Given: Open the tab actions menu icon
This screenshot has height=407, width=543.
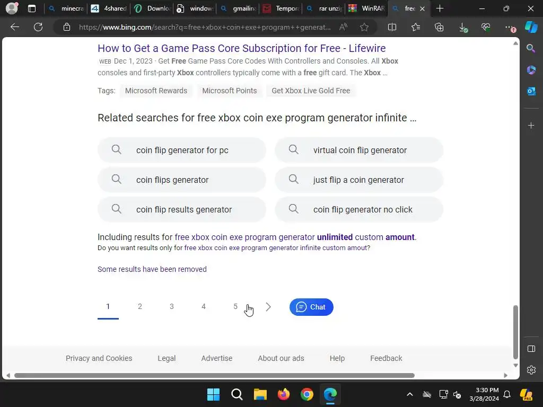Looking at the screenshot, I should pos(31,8).
